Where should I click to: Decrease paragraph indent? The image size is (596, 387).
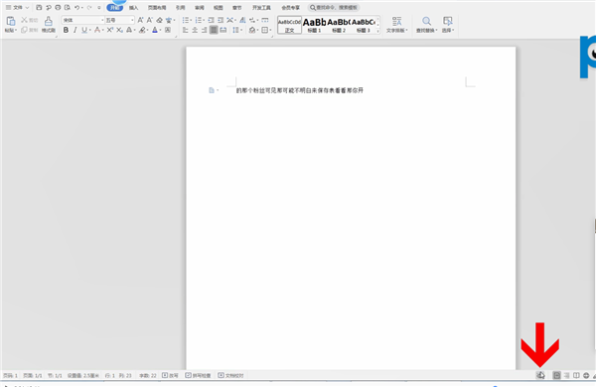(211, 20)
